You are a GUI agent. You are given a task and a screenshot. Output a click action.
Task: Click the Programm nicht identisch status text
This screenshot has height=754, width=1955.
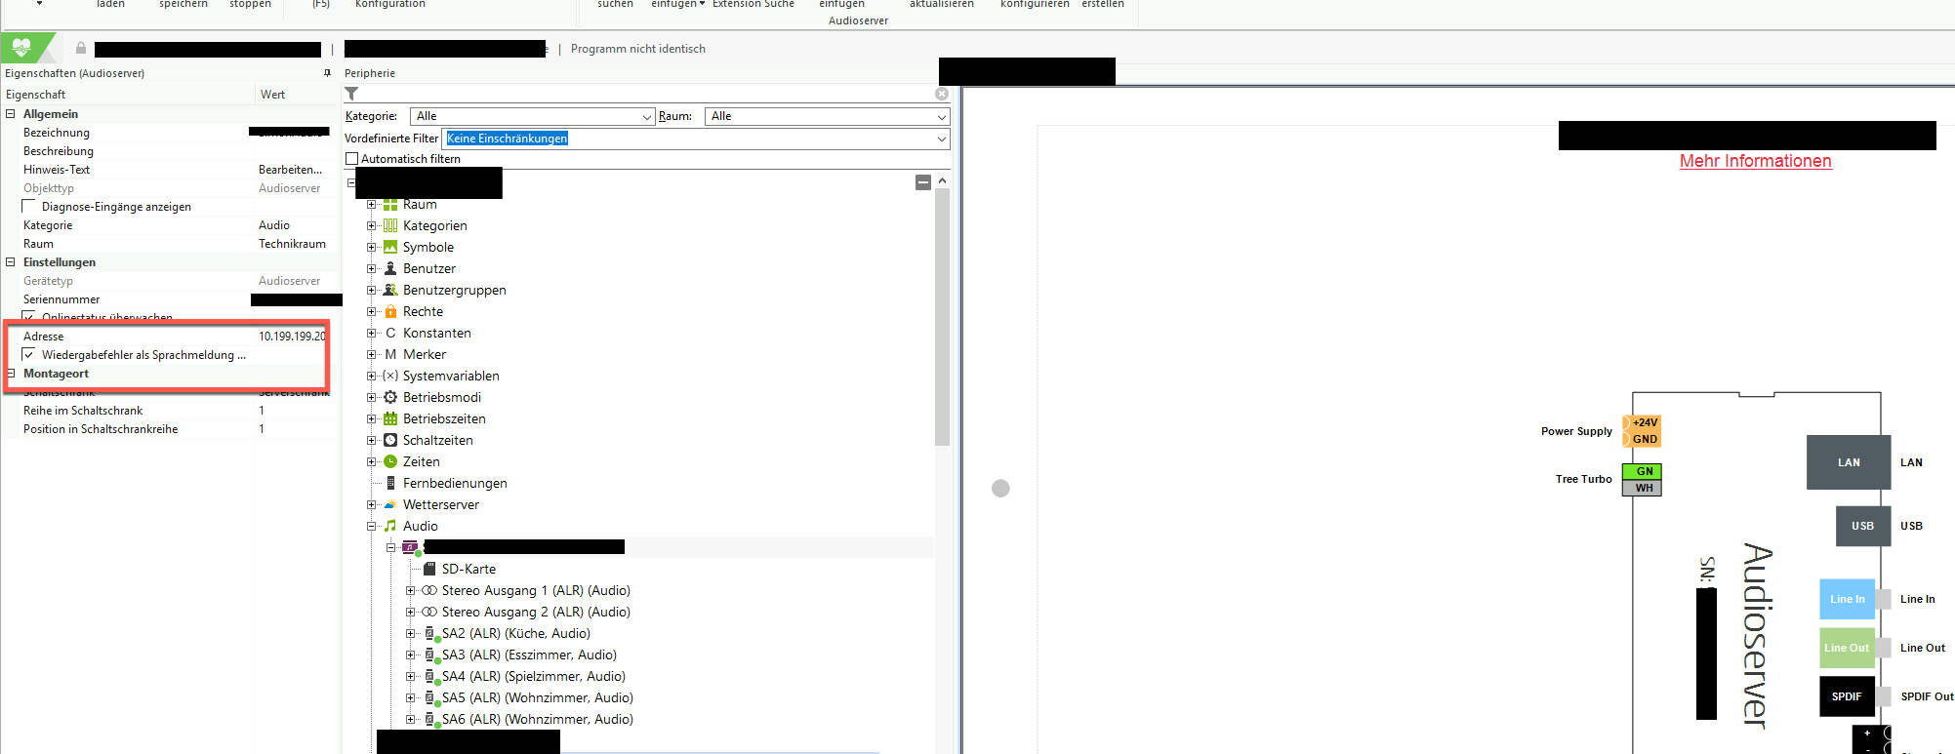tap(637, 49)
